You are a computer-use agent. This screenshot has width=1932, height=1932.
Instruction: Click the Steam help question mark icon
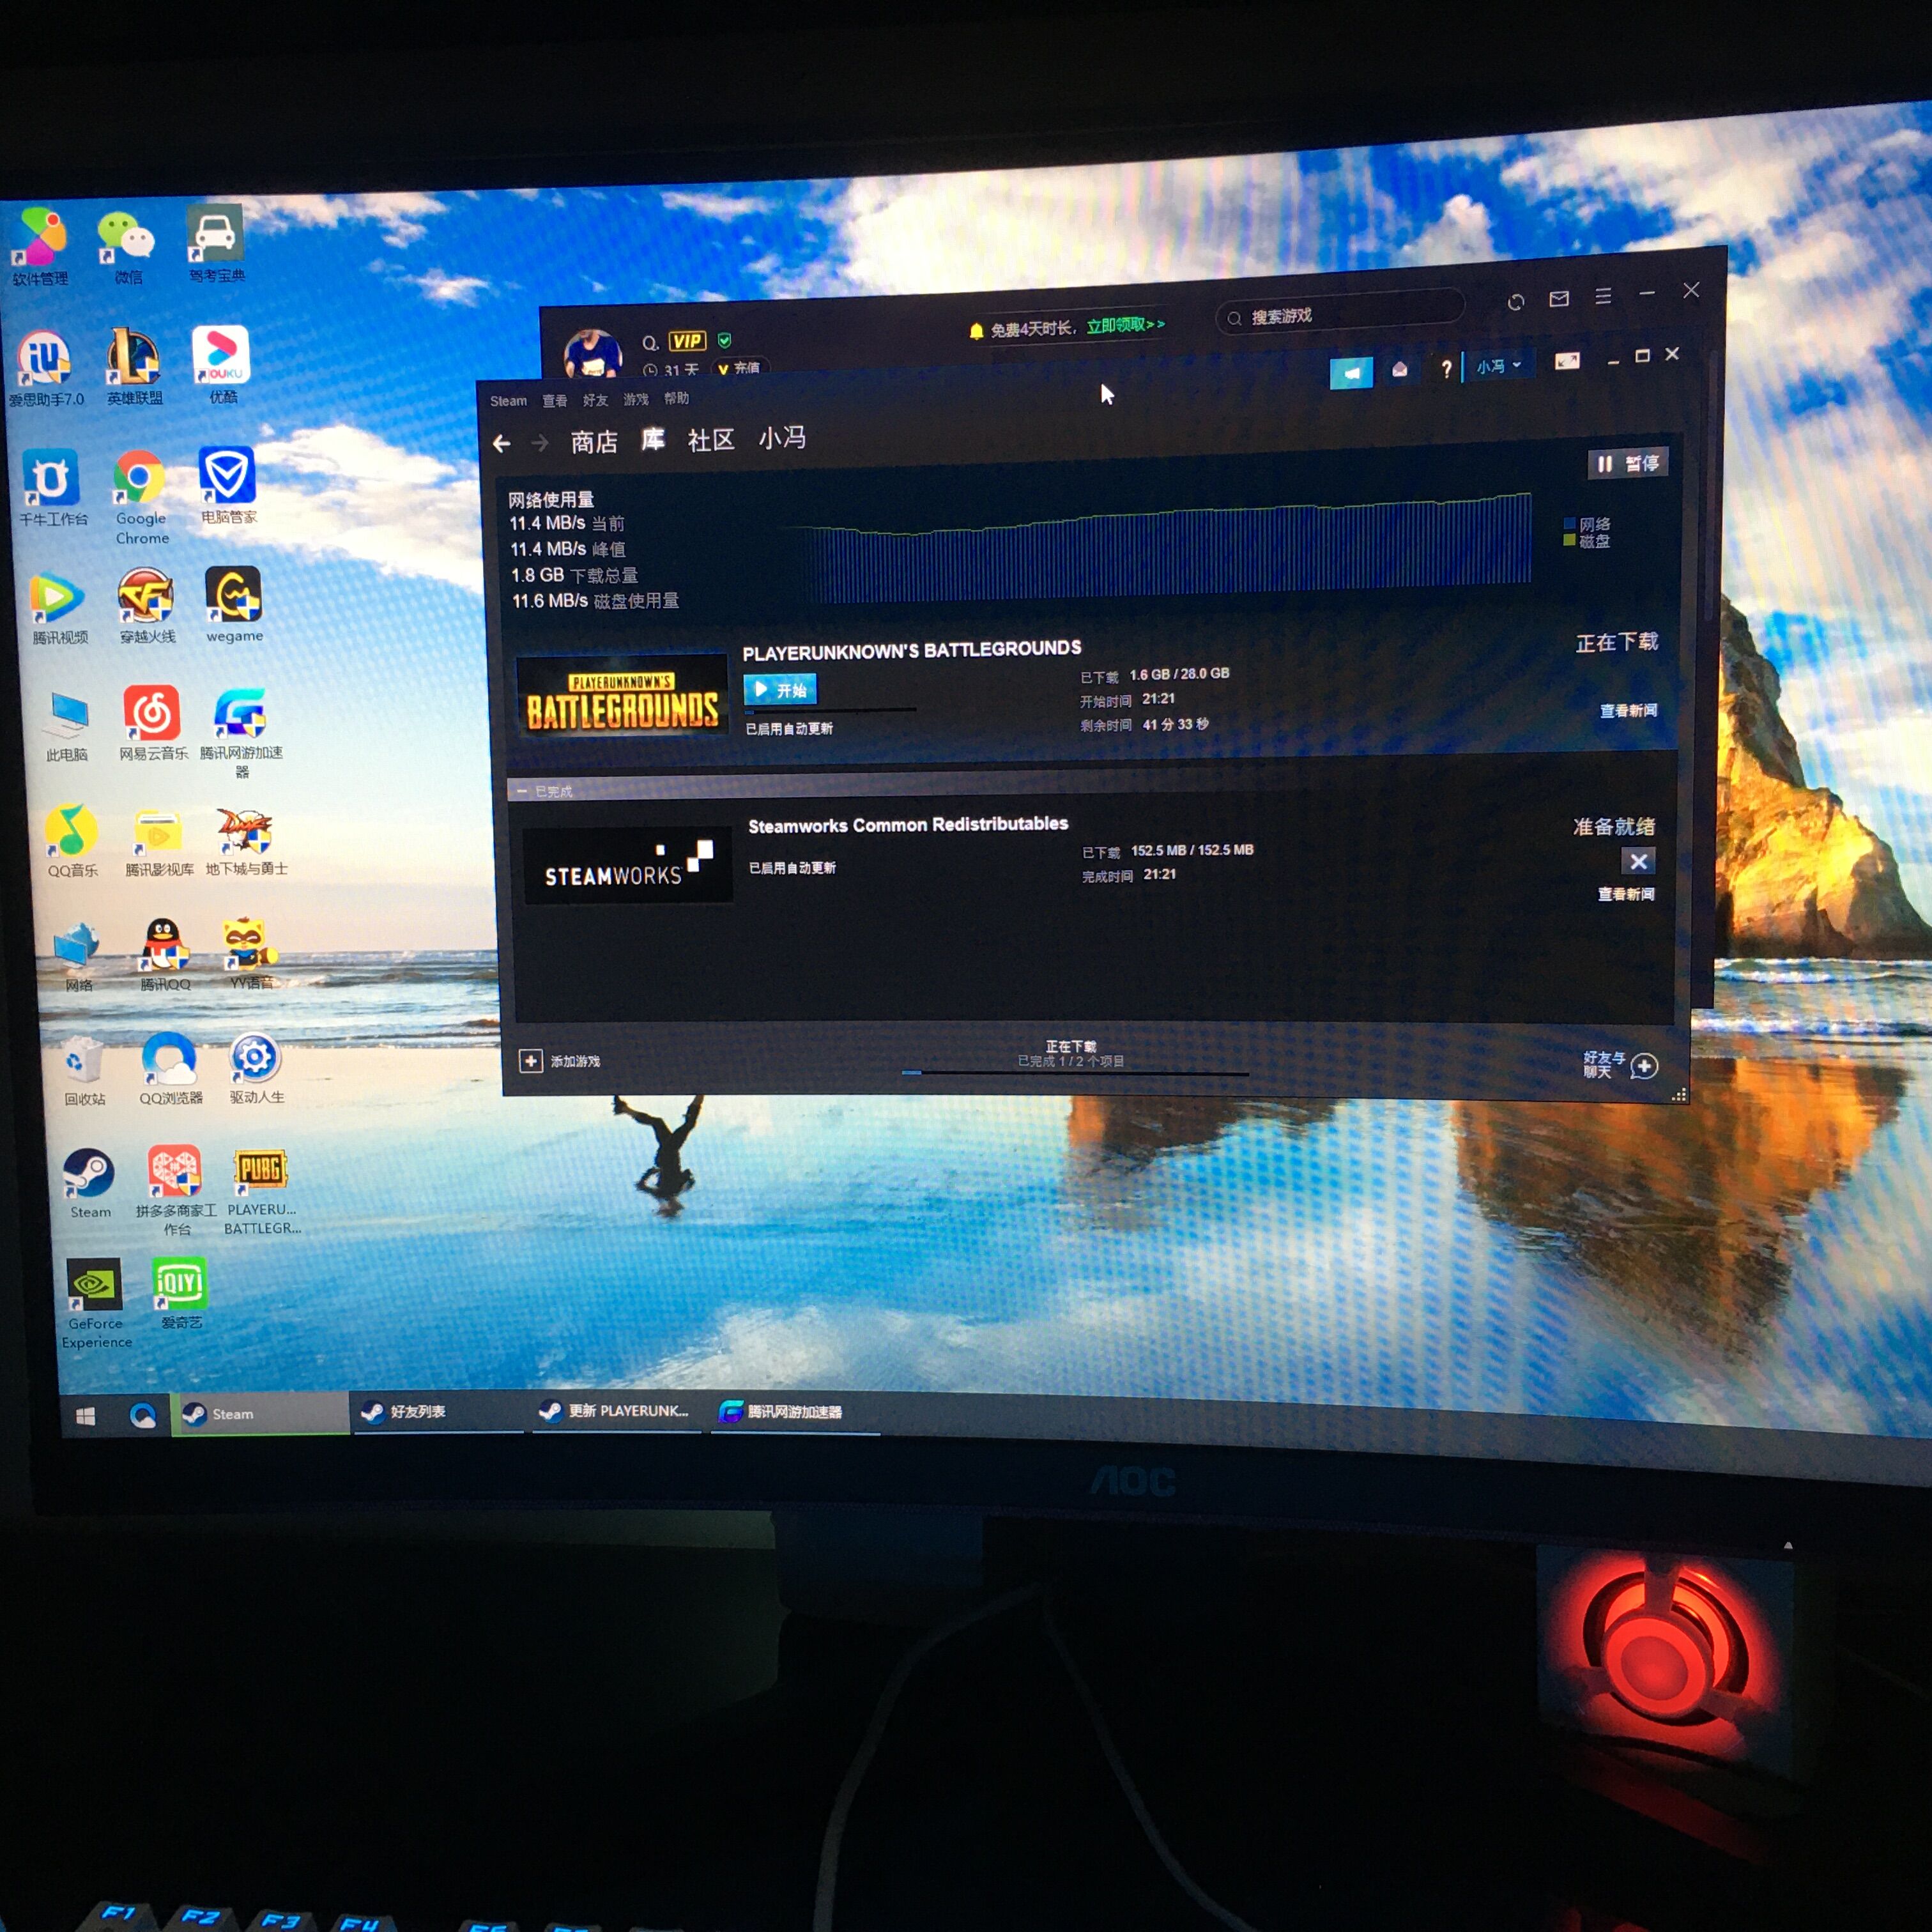click(1446, 370)
